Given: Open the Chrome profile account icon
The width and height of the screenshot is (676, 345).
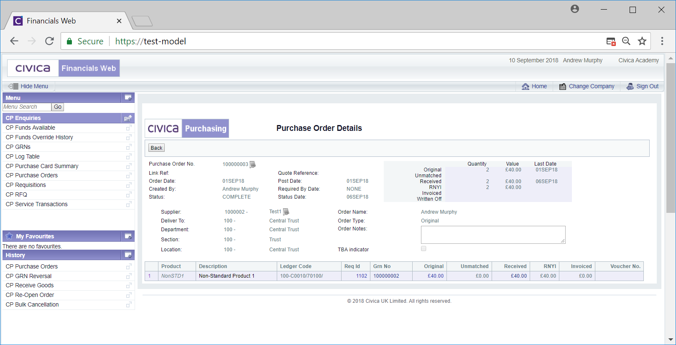Looking at the screenshot, I should [x=575, y=9].
